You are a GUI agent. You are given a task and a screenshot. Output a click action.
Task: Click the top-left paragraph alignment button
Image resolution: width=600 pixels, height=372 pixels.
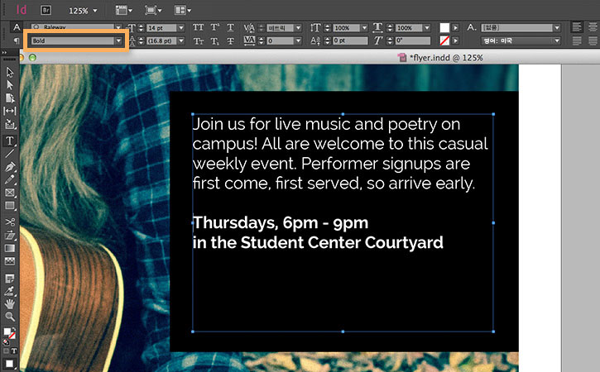(577, 27)
